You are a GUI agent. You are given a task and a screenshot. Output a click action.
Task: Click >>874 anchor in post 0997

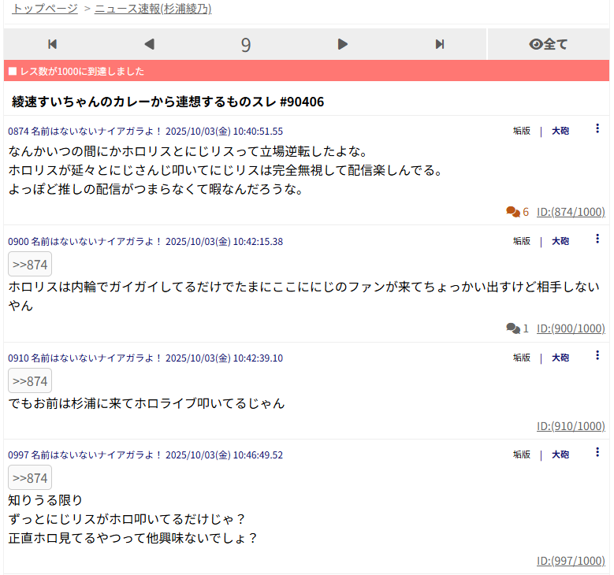coord(30,478)
